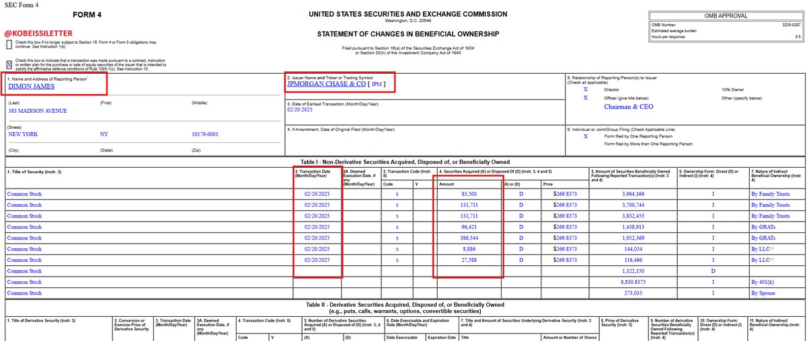Click the Chairman & CEO title text

pos(629,107)
